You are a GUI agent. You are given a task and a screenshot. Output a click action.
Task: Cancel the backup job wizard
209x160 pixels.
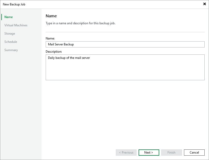(x=194, y=153)
